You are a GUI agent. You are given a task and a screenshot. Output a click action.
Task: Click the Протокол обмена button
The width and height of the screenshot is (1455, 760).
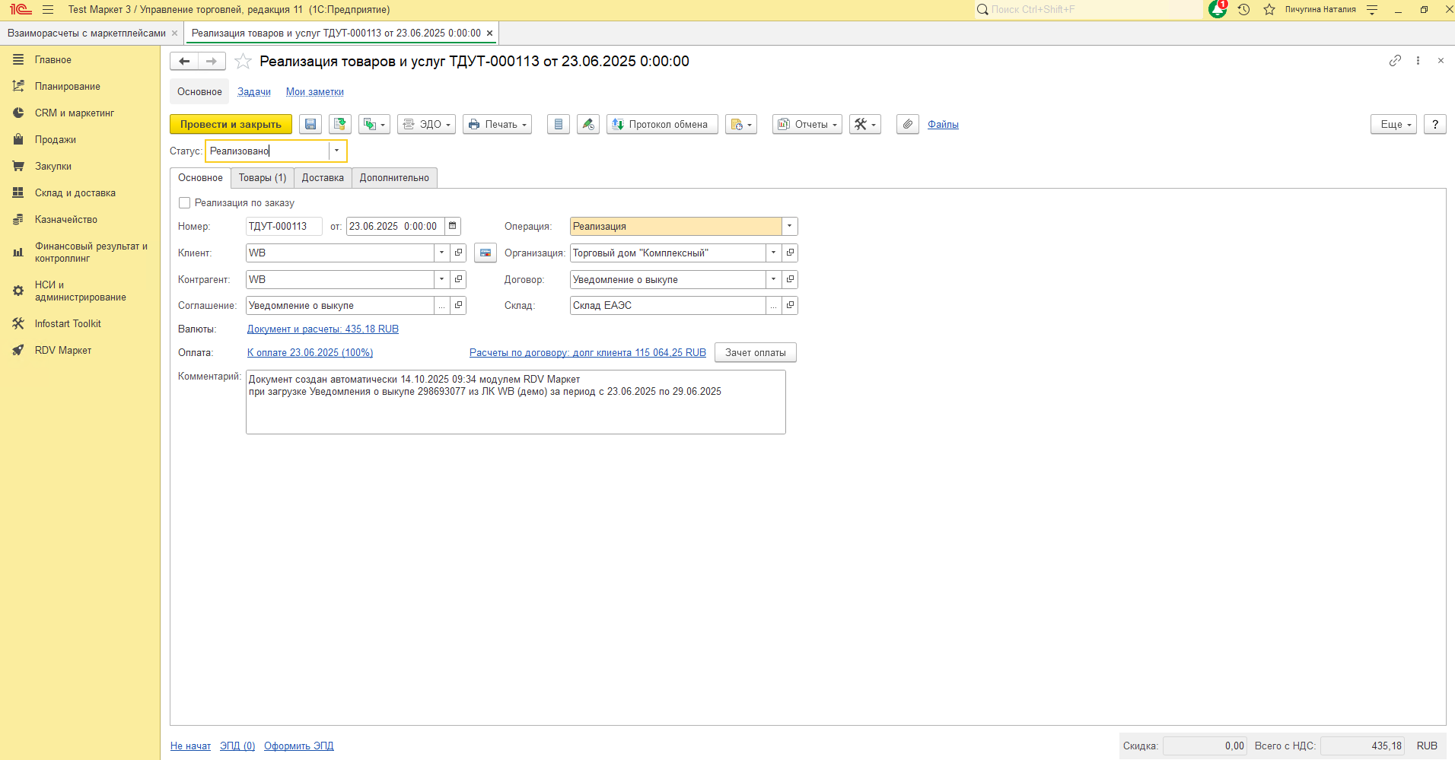point(662,124)
